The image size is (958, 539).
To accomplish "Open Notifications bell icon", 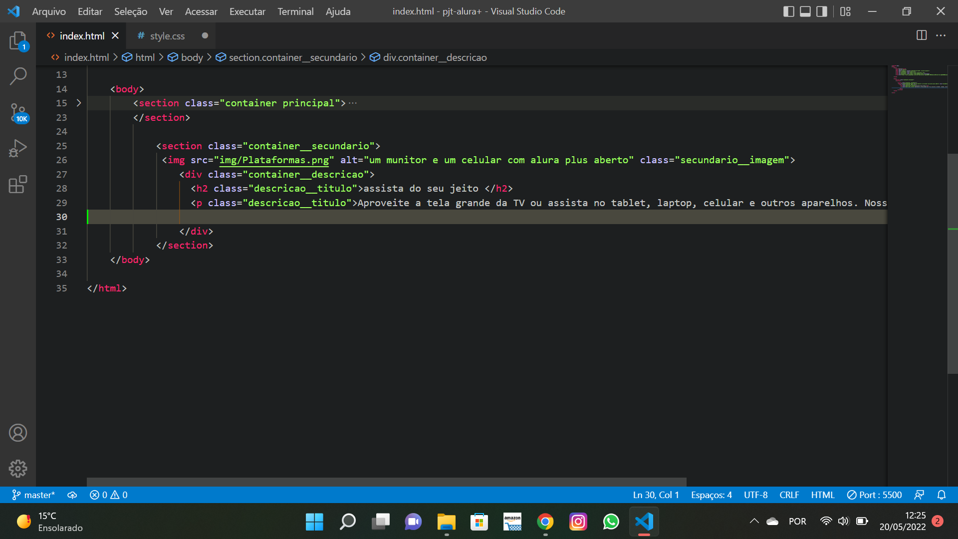I will click(942, 495).
